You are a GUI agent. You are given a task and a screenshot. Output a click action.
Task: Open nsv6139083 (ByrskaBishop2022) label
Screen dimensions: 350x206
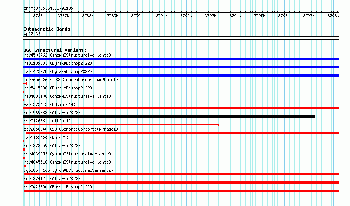pyautogui.click(x=58, y=63)
